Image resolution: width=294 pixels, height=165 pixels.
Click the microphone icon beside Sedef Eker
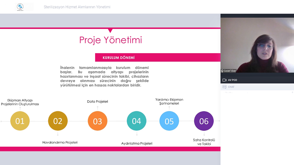222,71
